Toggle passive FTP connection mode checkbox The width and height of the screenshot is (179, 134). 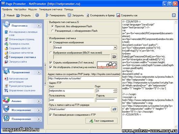tap(50, 115)
